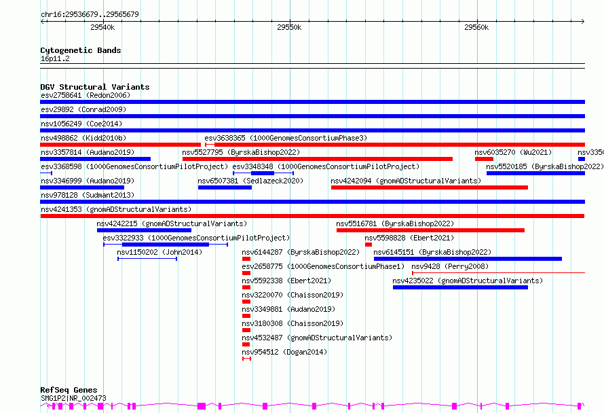Click the blue bar under esv2758641
Image resolution: width=604 pixels, height=413 pixels.
pos(312,102)
